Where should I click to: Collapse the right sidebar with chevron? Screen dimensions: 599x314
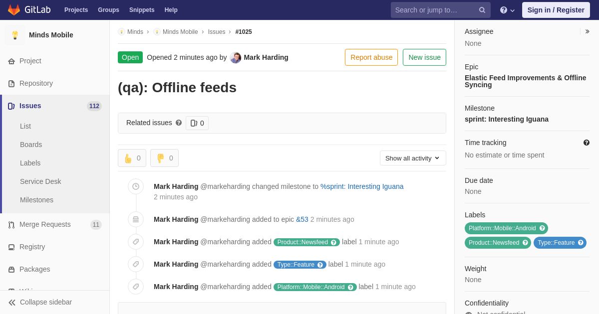(x=587, y=31)
